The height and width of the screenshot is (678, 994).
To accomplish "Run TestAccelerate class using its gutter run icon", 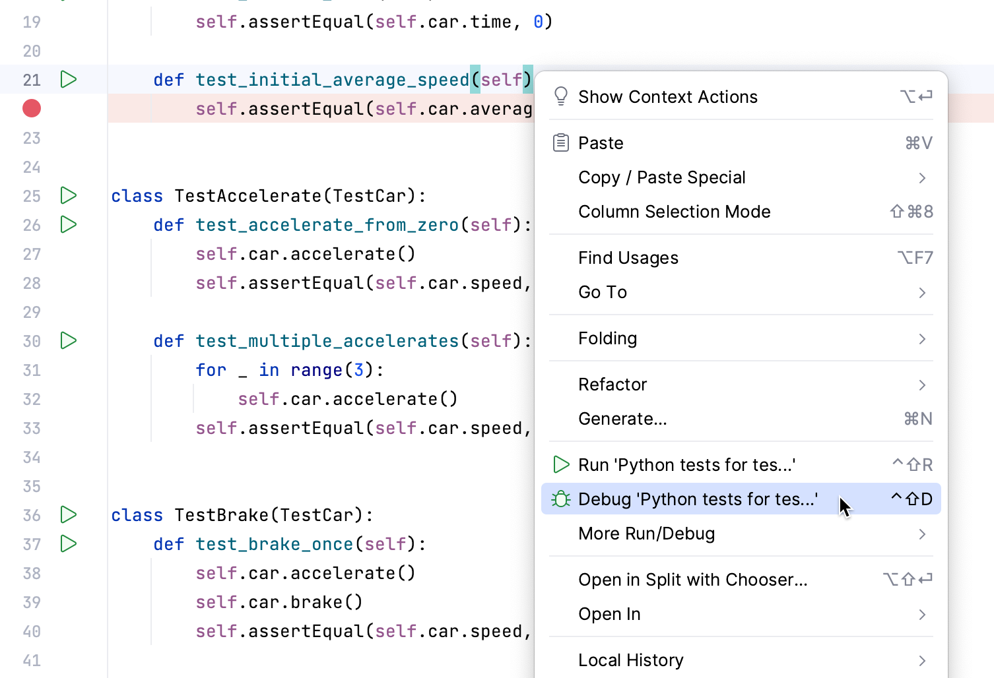I will (68, 195).
